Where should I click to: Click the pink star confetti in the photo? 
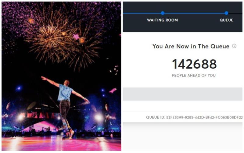76,37
